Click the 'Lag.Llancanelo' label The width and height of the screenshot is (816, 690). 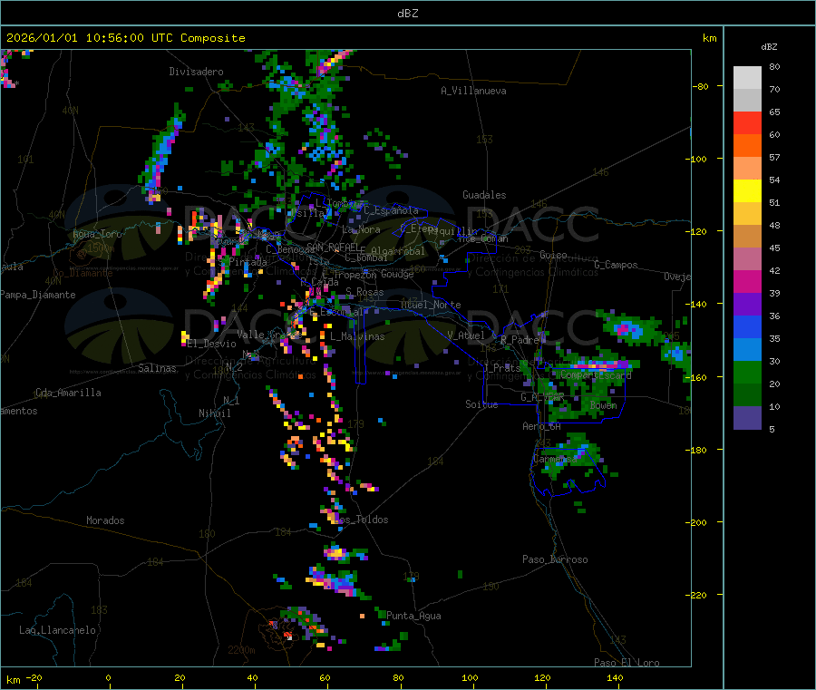coord(58,630)
